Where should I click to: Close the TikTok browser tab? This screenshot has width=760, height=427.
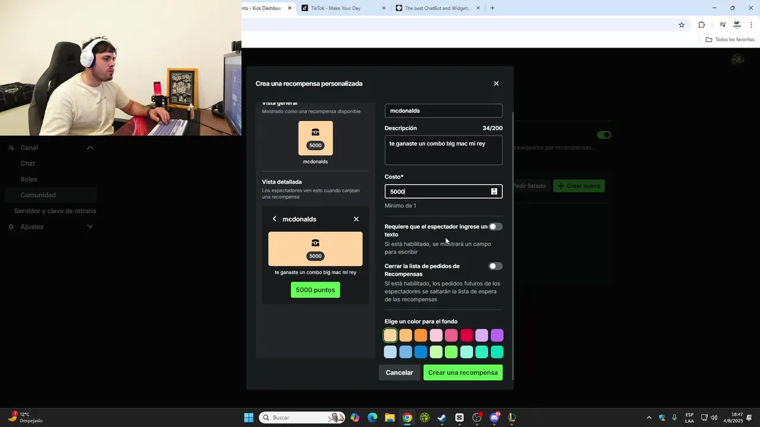pos(384,8)
